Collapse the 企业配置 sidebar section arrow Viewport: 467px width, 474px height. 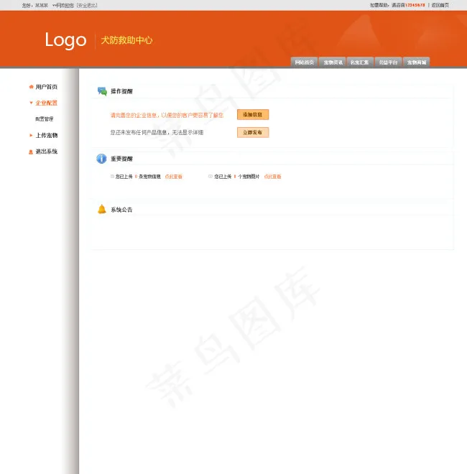pos(31,103)
